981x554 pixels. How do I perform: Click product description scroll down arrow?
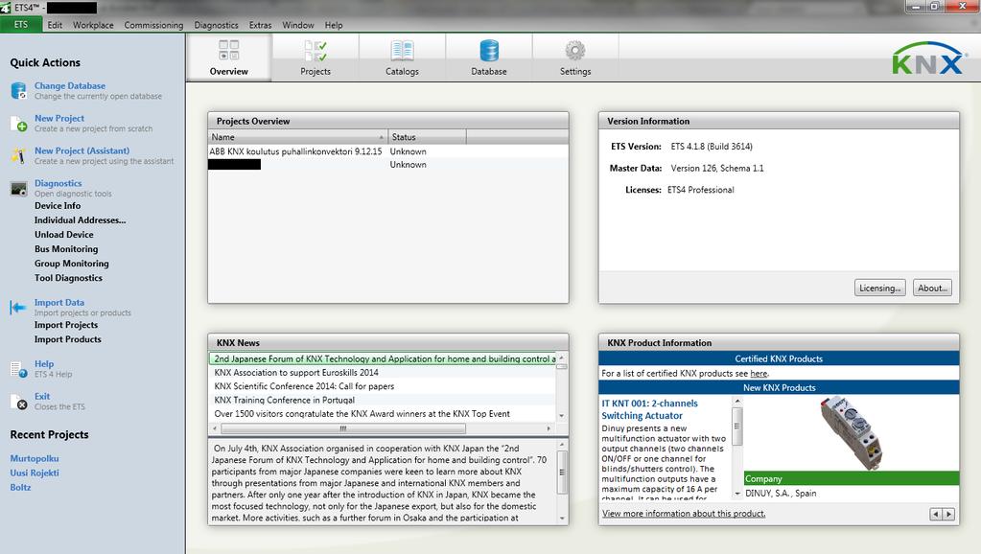(737, 494)
